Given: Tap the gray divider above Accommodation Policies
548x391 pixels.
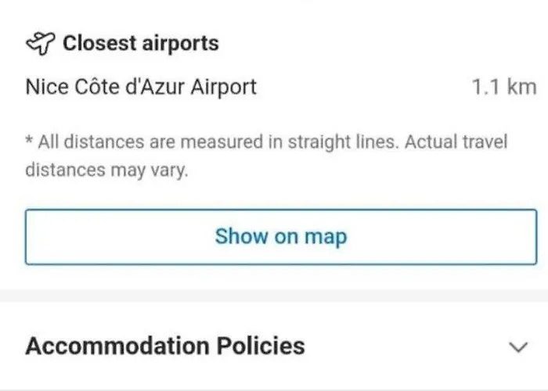Looking at the screenshot, I should point(274,296).
